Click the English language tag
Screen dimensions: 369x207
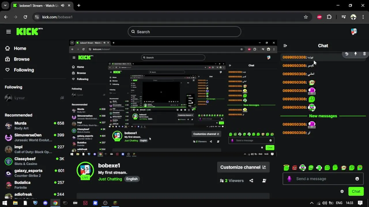click(132, 179)
